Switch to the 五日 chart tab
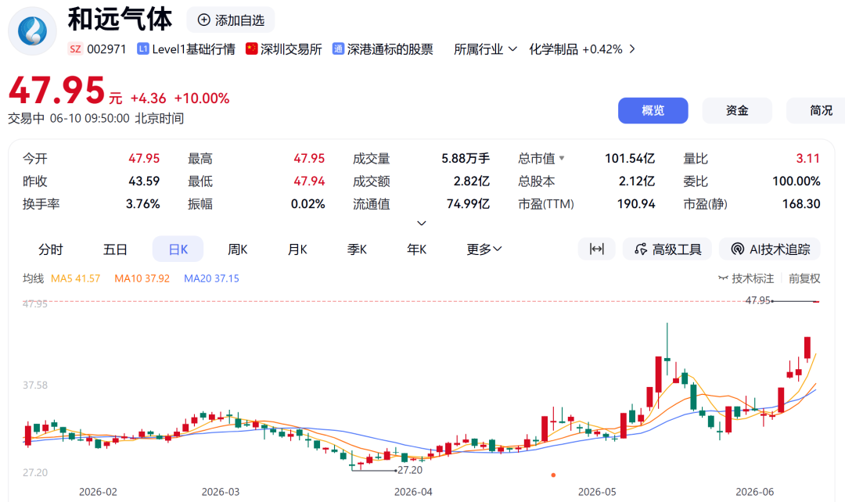The image size is (845, 502). 115,249
